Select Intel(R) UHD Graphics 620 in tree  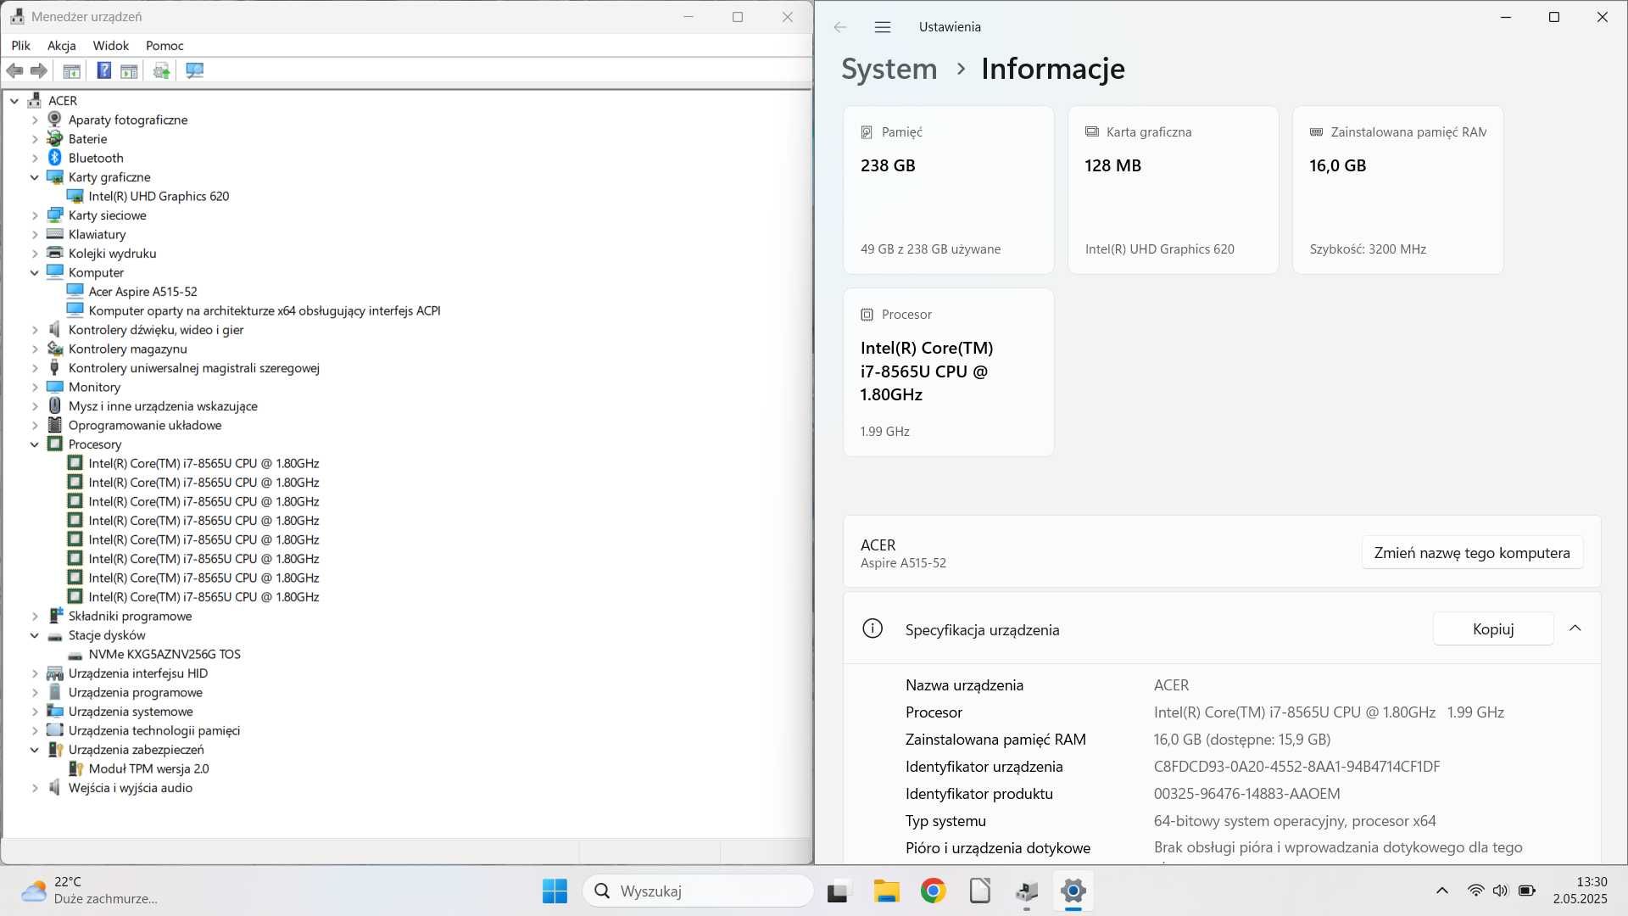(159, 196)
